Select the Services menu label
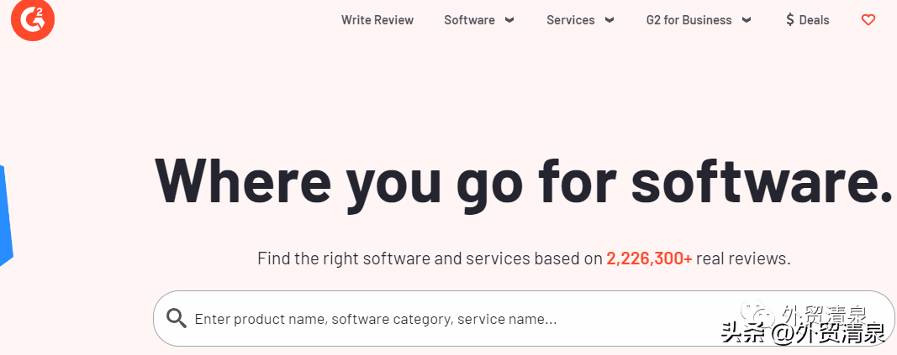The width and height of the screenshot is (897, 355). coord(570,20)
